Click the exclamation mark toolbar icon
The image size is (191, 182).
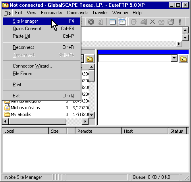click(x=179, y=22)
